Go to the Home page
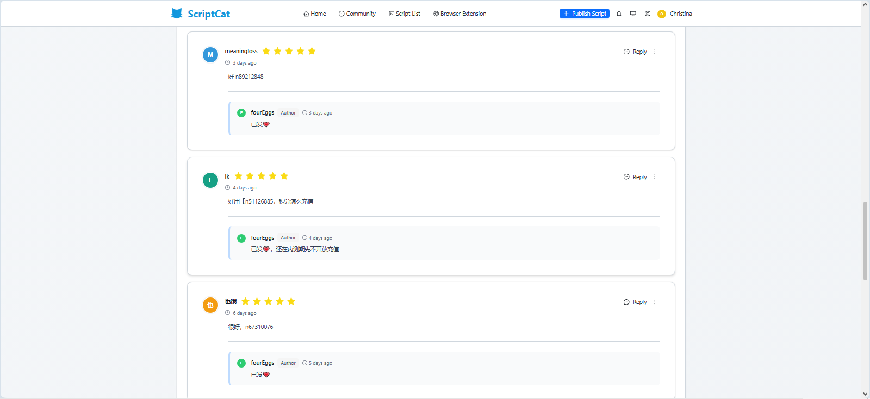 click(315, 14)
